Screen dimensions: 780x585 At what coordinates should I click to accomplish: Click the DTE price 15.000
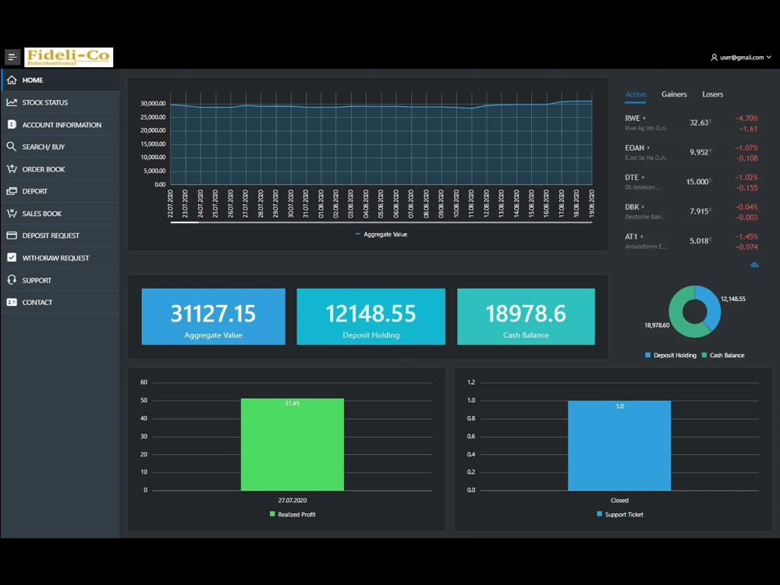698,182
